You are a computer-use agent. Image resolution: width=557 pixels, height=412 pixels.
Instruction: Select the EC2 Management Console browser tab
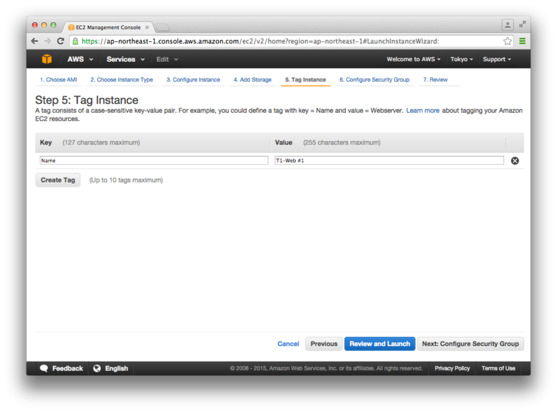108,27
